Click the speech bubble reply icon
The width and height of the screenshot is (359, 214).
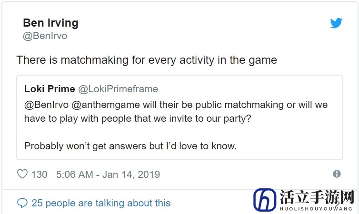22,203
